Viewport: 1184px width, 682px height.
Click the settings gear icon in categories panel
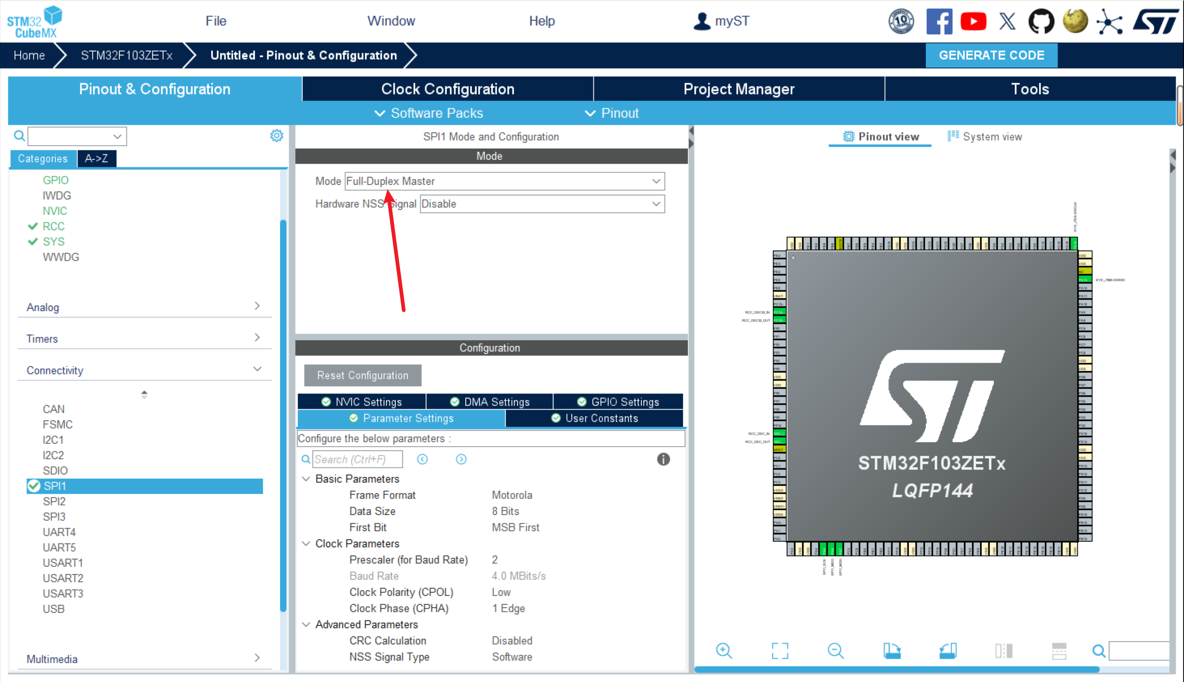coord(277,136)
